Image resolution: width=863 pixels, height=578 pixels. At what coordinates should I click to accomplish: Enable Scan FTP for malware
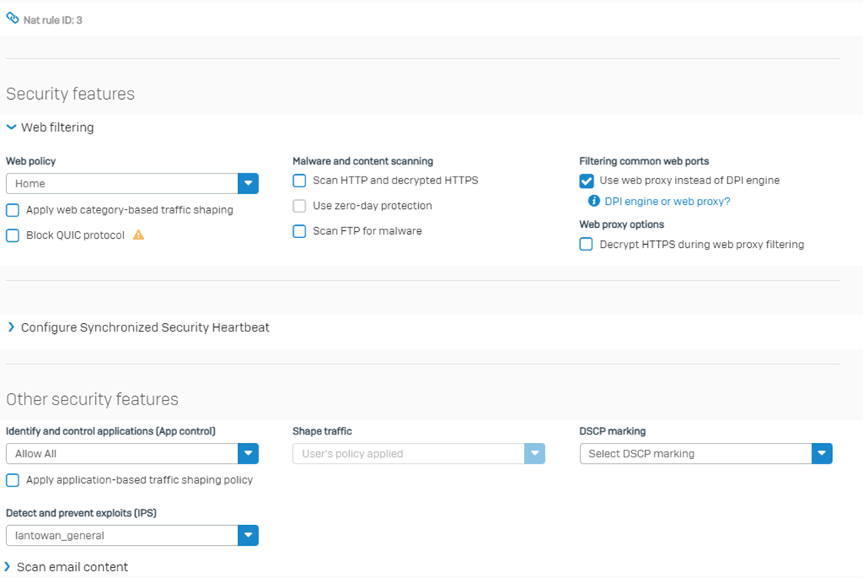point(300,231)
